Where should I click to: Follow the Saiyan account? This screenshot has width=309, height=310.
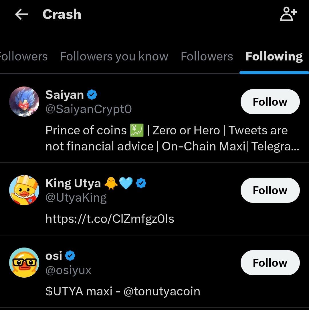point(270,102)
